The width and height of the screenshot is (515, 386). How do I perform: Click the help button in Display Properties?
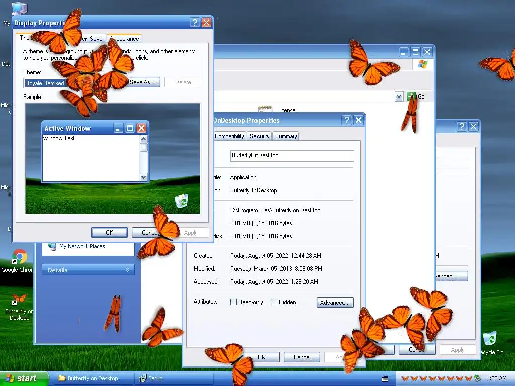[195, 22]
